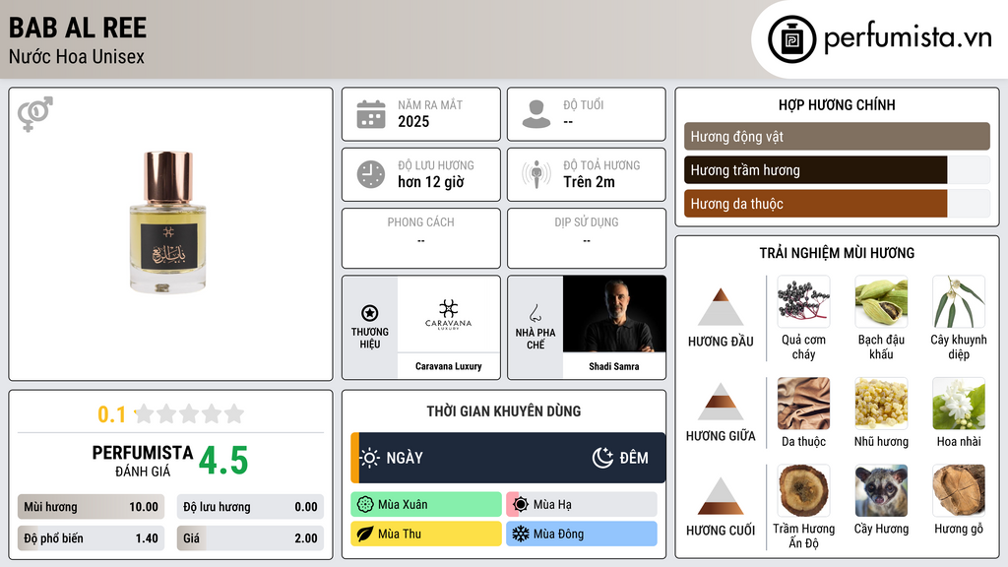
Task: Select the Da thuộc note image
Action: tap(803, 404)
